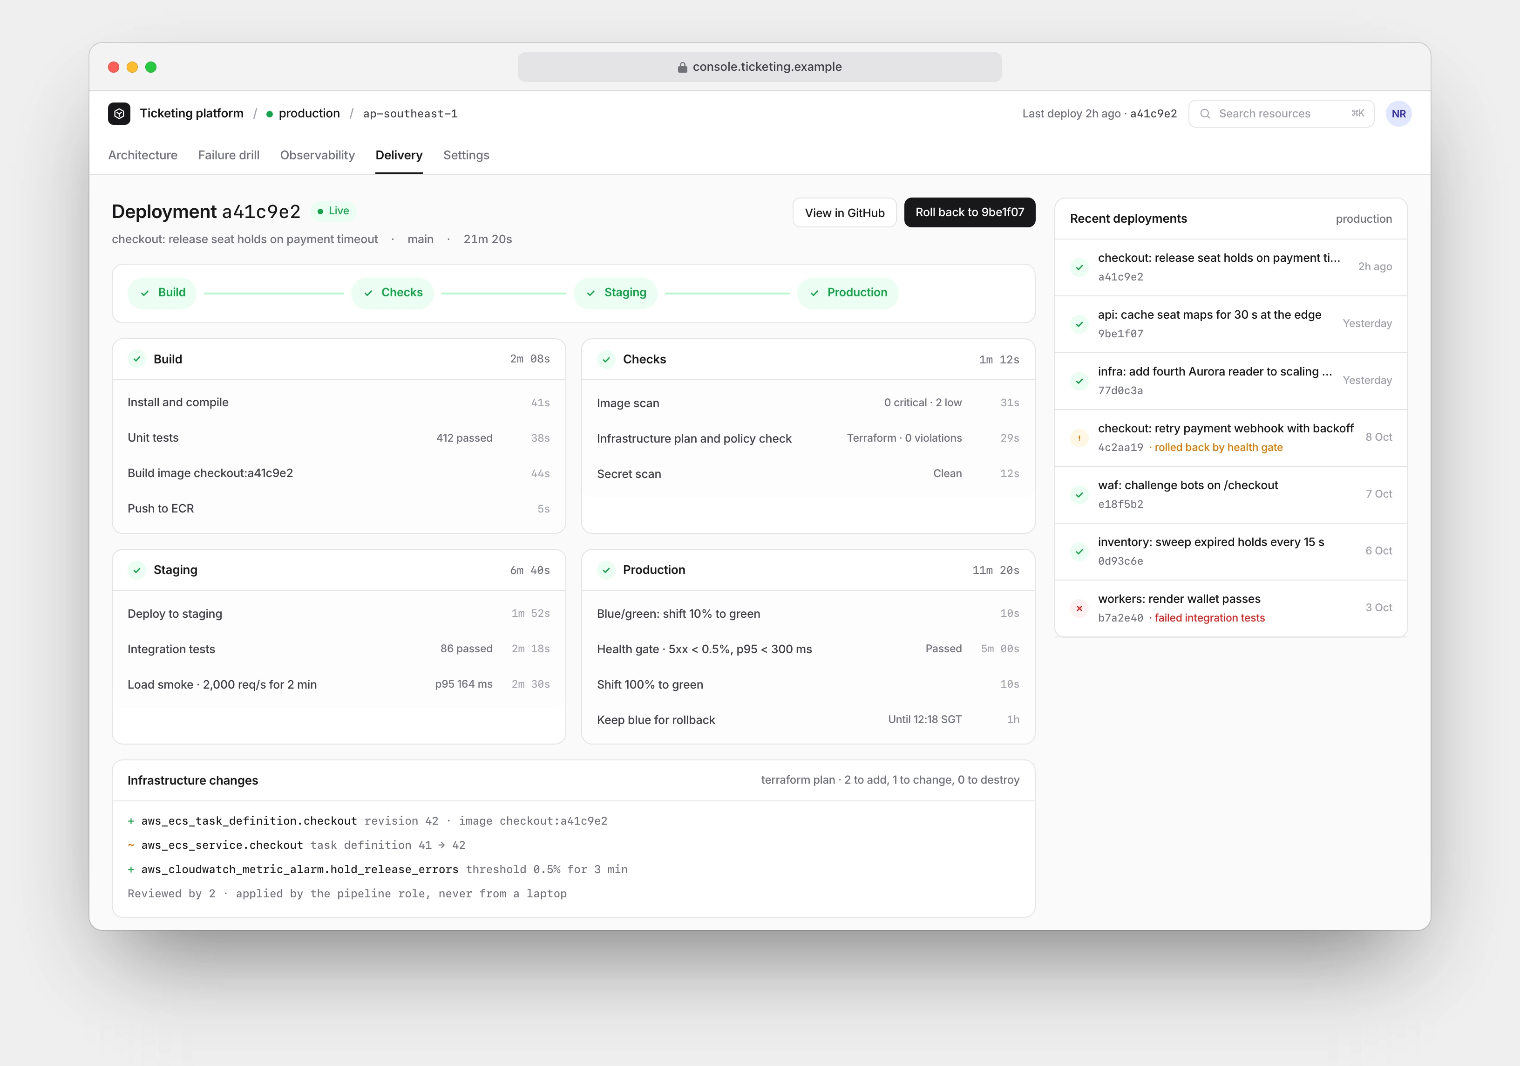Viewport: 1520px width, 1066px height.
Task: Click the success icon for commit 9be1f07
Action: (1080, 324)
